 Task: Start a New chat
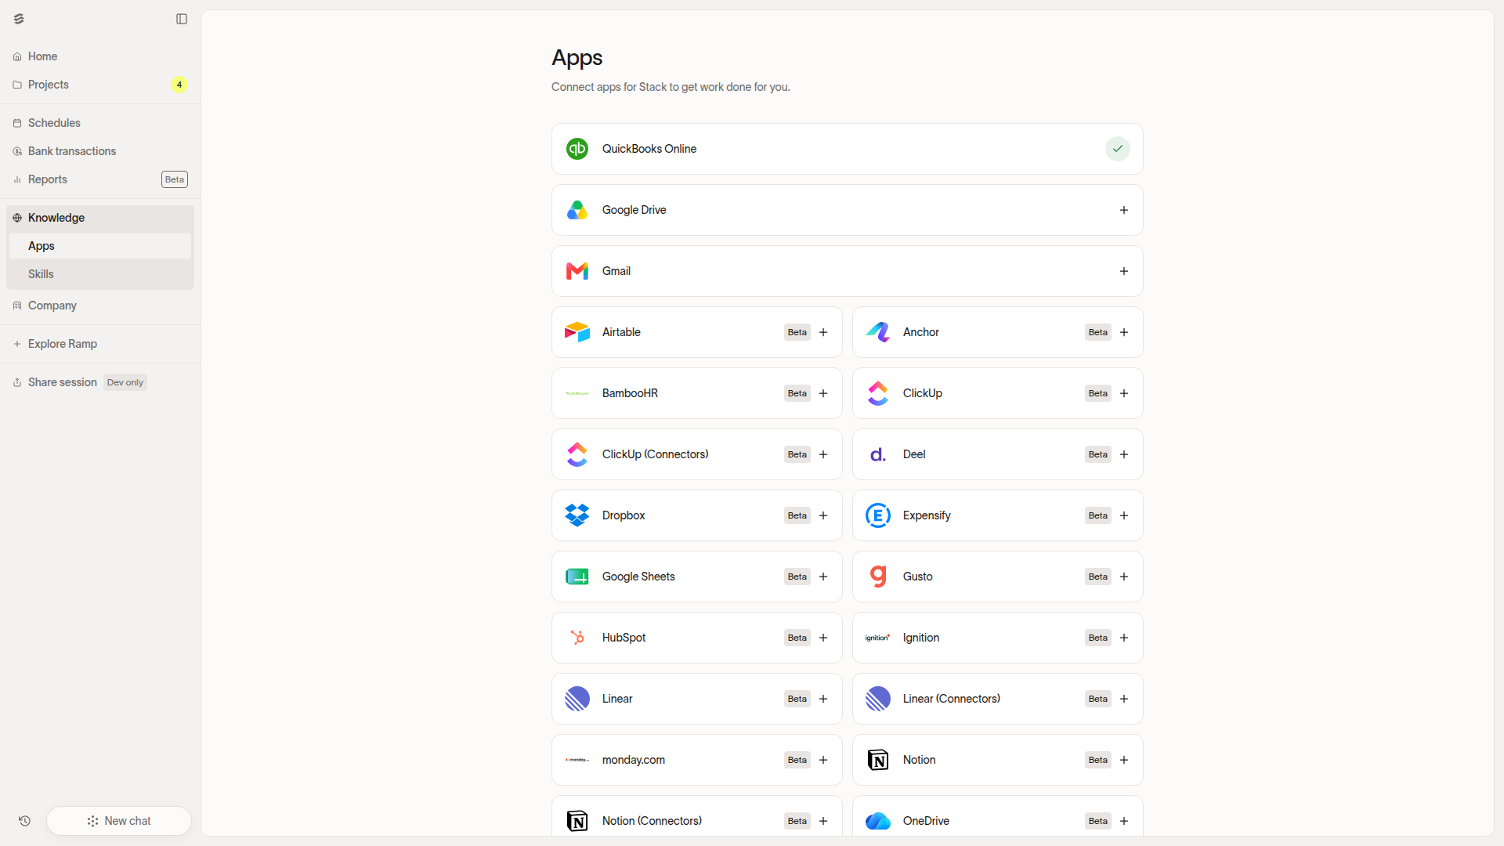[119, 821]
